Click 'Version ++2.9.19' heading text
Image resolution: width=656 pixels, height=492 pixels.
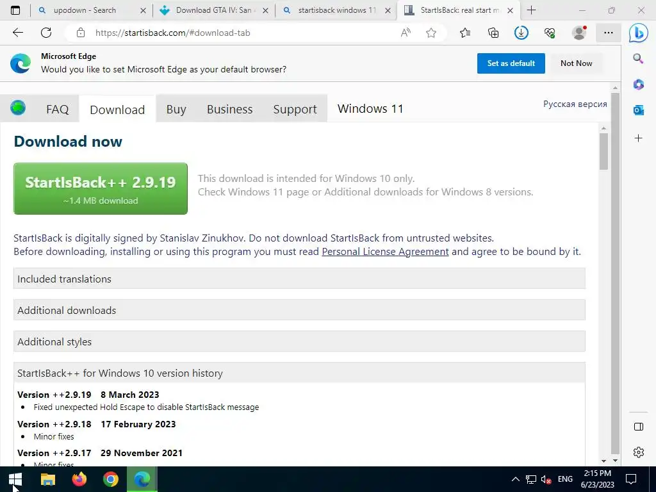pos(54,395)
